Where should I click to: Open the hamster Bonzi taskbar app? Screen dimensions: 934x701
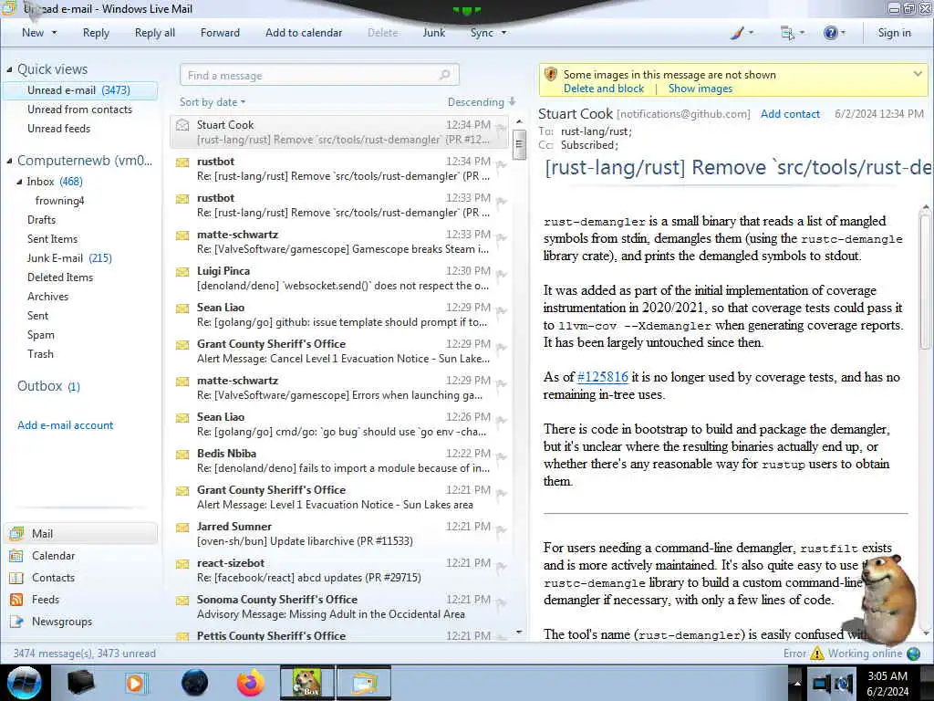pos(307,683)
